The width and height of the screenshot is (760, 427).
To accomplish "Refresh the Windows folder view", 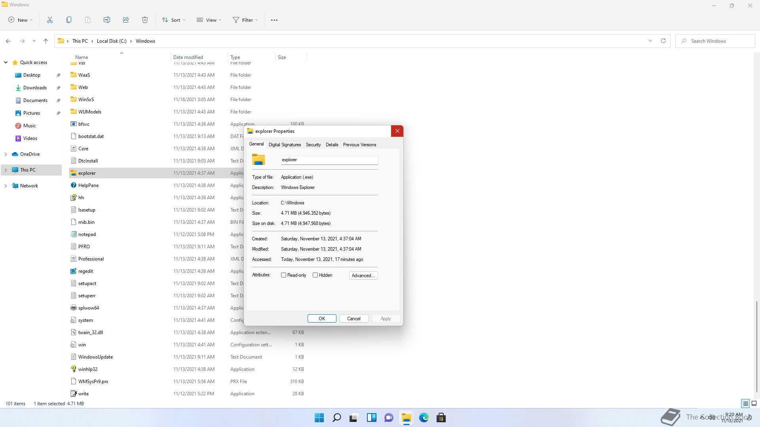I will pos(663,41).
